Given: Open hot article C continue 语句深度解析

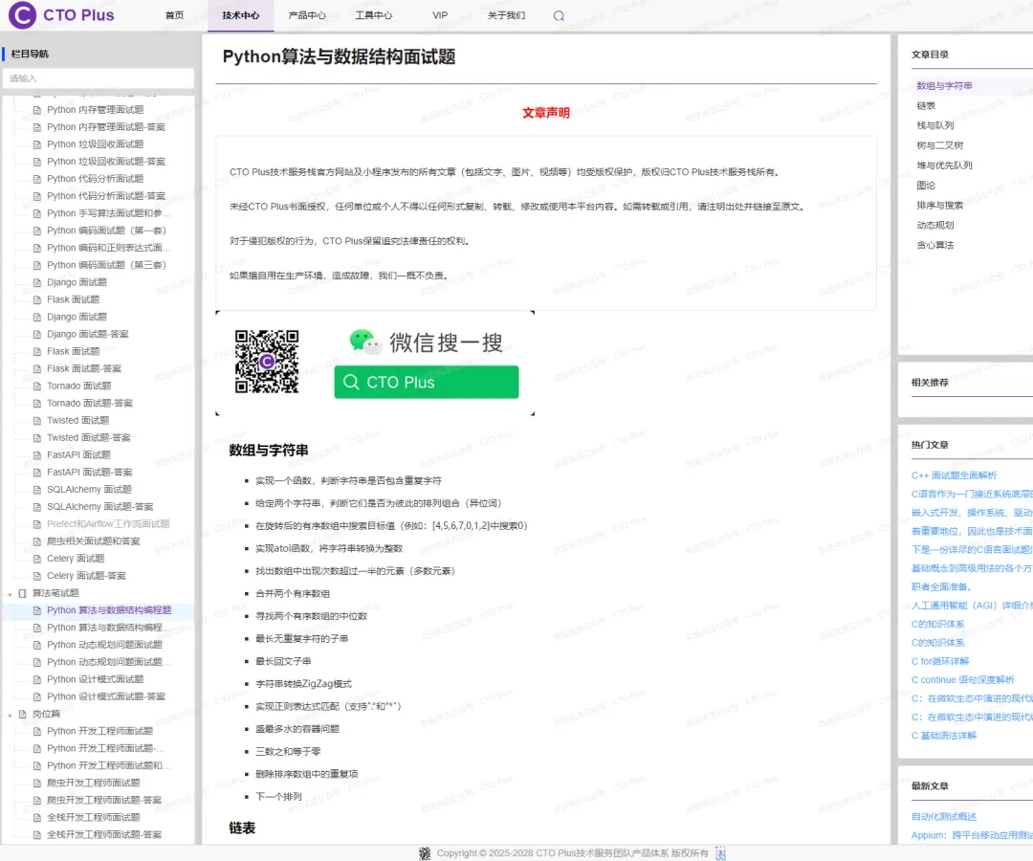Looking at the screenshot, I should point(962,679).
